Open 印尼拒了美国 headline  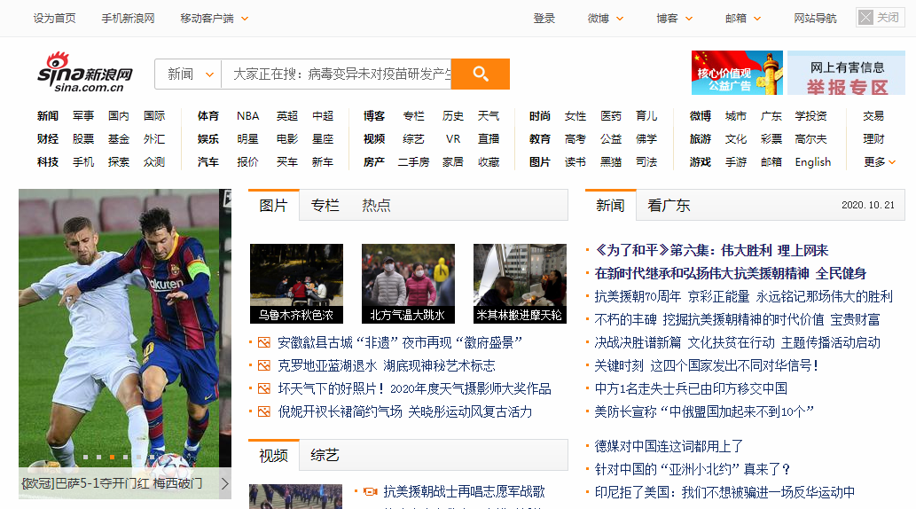[x=724, y=492]
